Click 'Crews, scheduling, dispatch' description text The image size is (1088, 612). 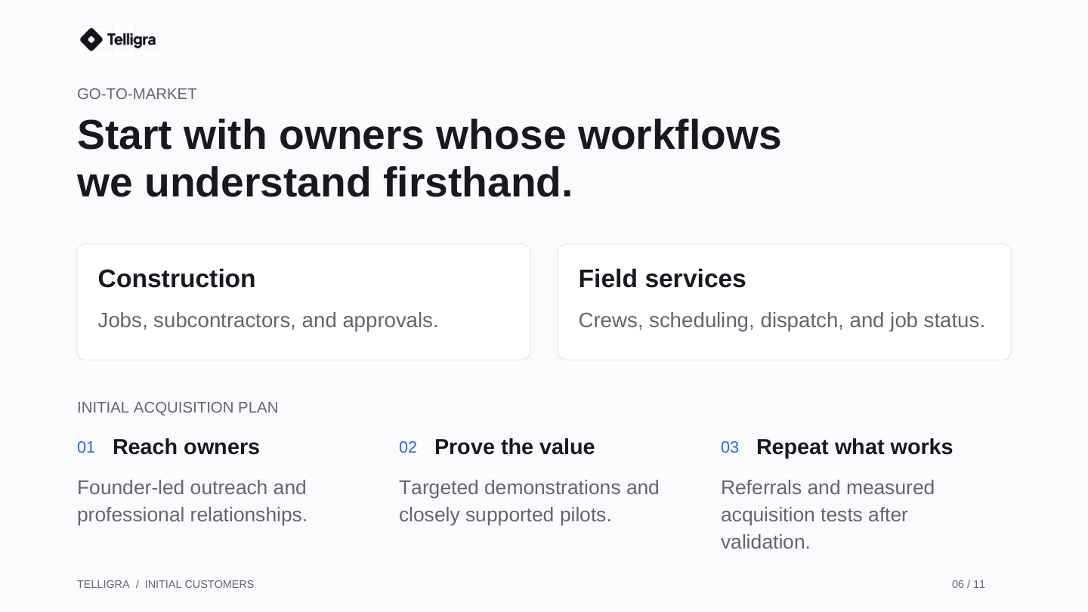click(x=782, y=320)
